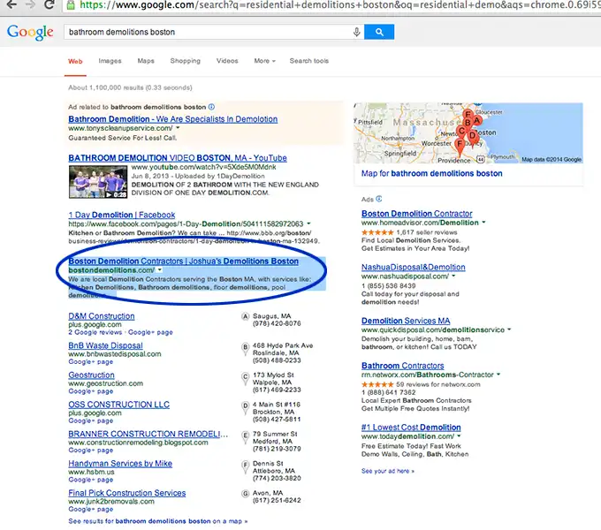
Task: Expand arrow next to homeadvisor.com URL
Action: pyautogui.click(x=483, y=222)
